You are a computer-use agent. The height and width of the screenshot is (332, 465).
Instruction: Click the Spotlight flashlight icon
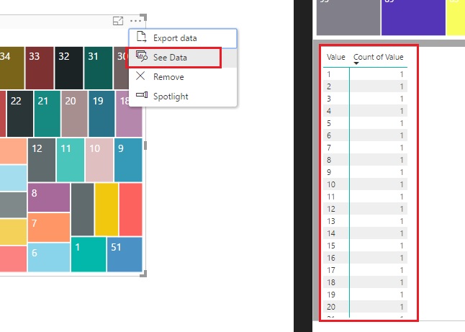click(142, 95)
